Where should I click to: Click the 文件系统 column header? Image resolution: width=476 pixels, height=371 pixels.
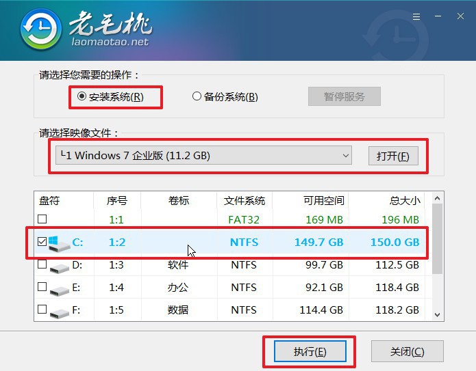[x=244, y=201]
